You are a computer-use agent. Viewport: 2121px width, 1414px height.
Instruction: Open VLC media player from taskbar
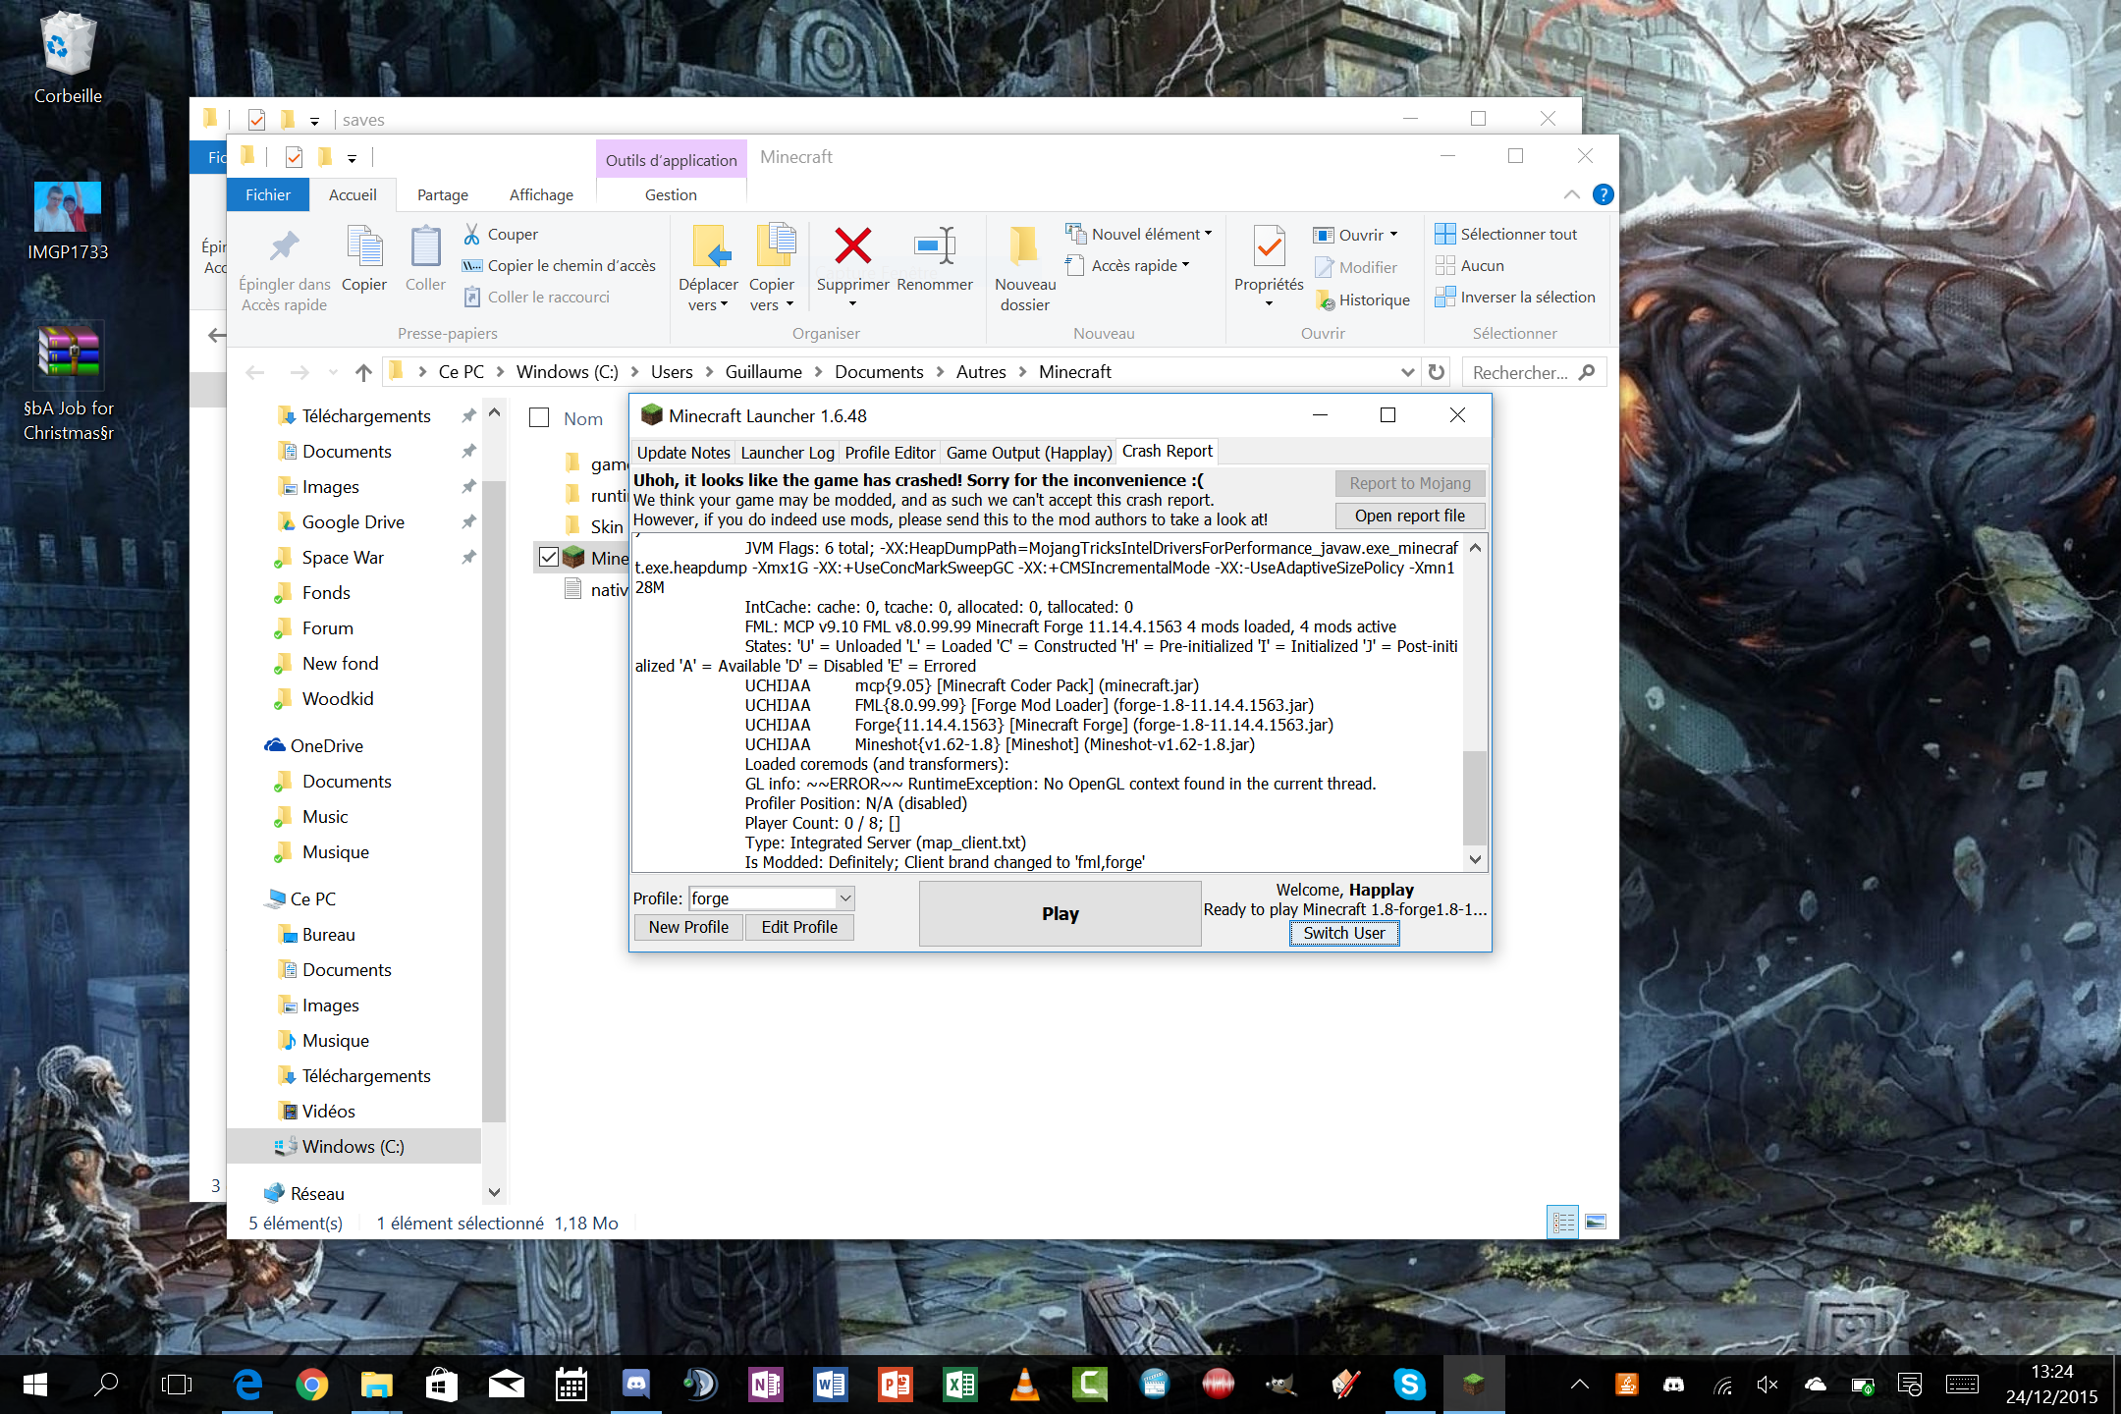1024,1385
